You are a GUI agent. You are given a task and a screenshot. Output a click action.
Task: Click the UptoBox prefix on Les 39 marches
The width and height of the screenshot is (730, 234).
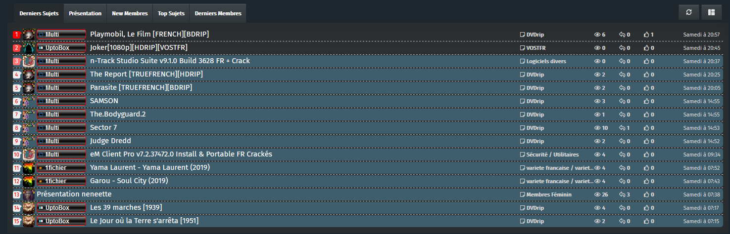click(61, 208)
